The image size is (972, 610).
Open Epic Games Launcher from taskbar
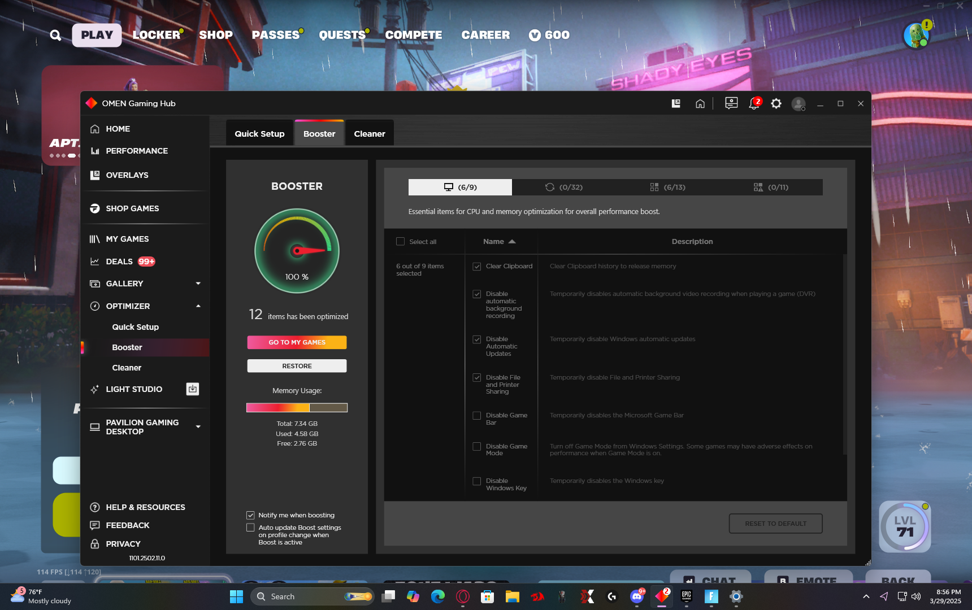click(x=687, y=596)
